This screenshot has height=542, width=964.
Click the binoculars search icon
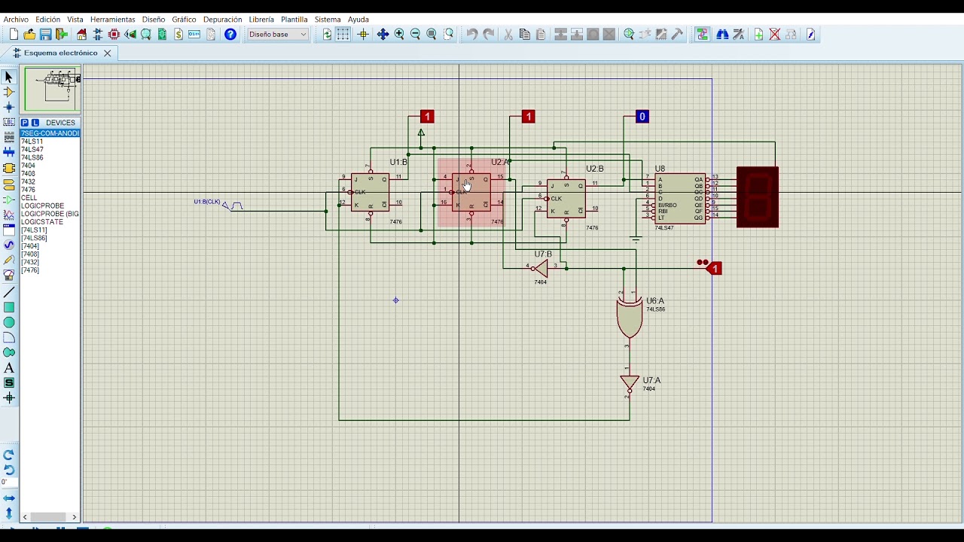click(x=722, y=34)
